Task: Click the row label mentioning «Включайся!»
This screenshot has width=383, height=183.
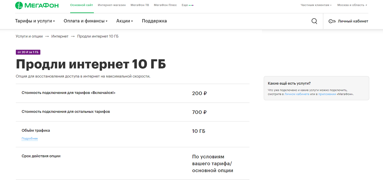Action: pyautogui.click(x=69, y=93)
